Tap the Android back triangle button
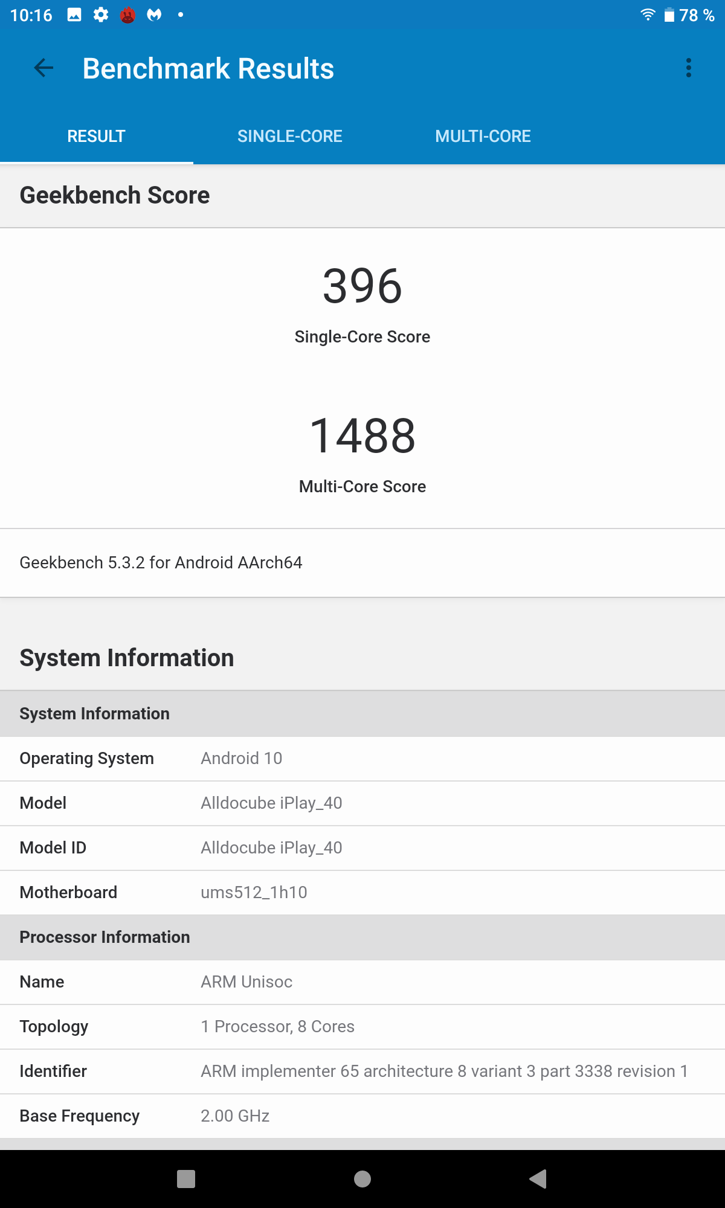Screen dimensions: 725x1208 click(x=538, y=1179)
